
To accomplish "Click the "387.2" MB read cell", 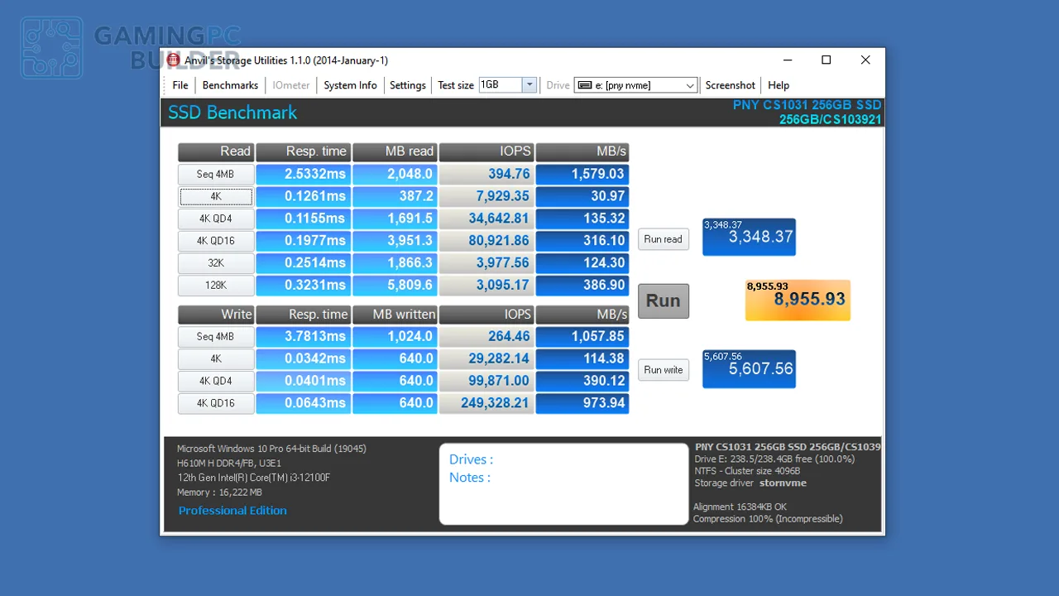I will coord(395,197).
